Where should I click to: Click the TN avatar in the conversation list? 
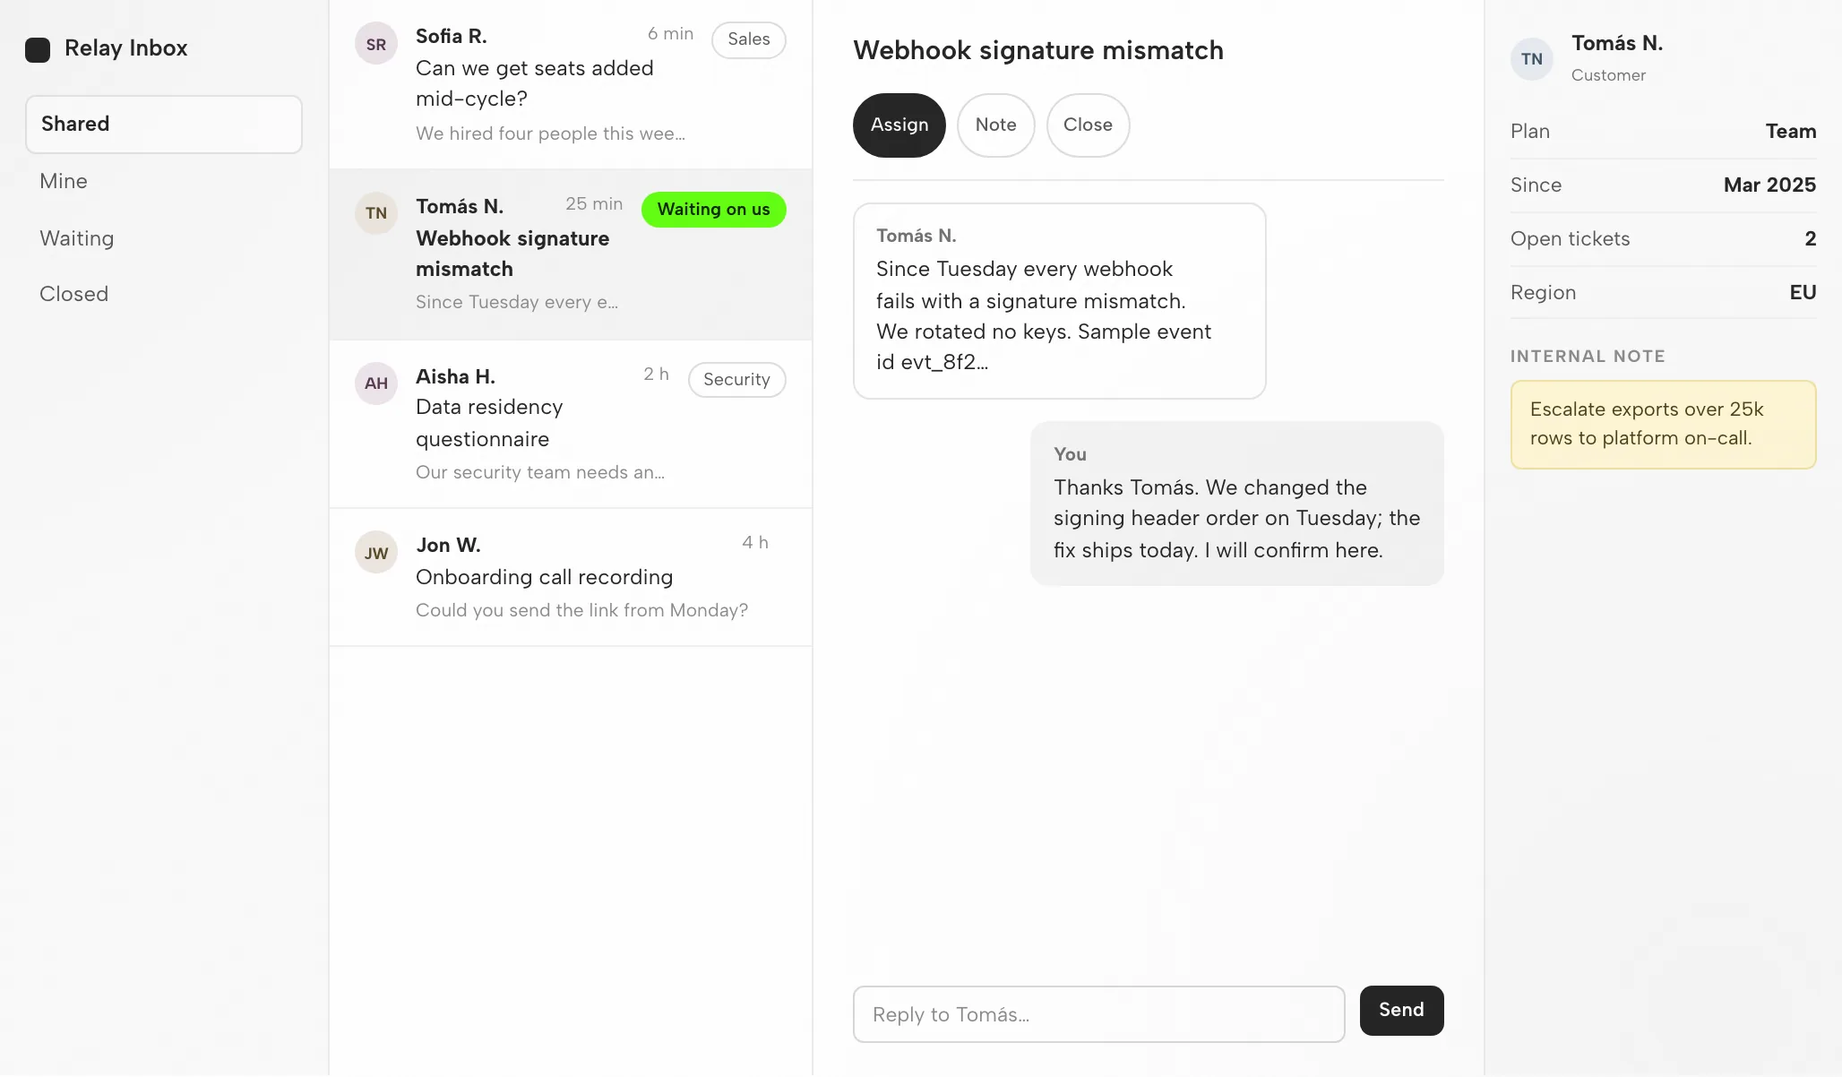376,213
